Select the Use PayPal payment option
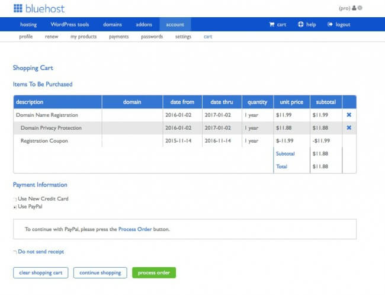The image size is (385, 295). [15, 207]
